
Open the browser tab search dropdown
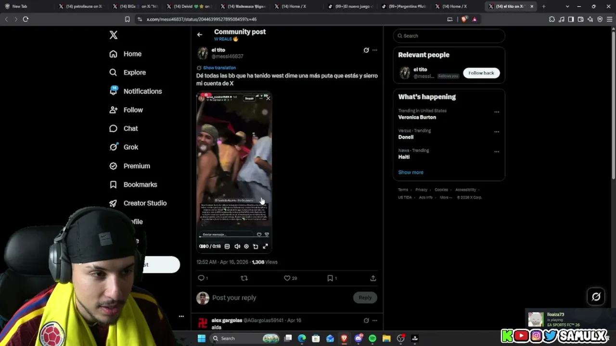(567, 7)
